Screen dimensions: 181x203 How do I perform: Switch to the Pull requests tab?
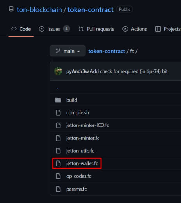96,29
